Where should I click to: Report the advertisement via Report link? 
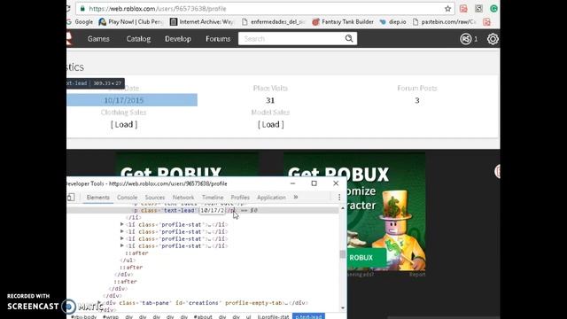tap(417, 275)
